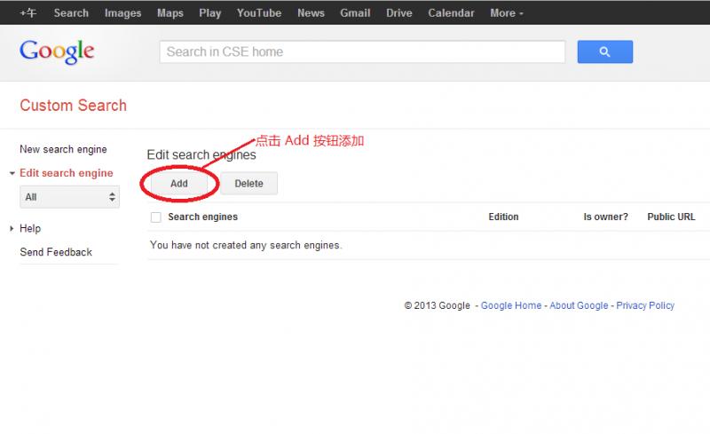710x434 pixels.
Task: Open the All search engine dropdown
Action: (x=69, y=197)
